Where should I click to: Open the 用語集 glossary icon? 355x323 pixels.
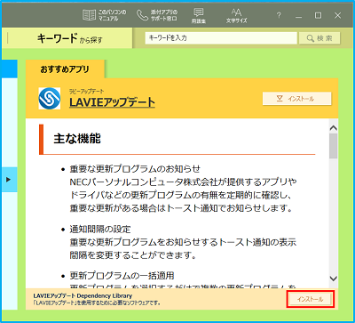199,16
